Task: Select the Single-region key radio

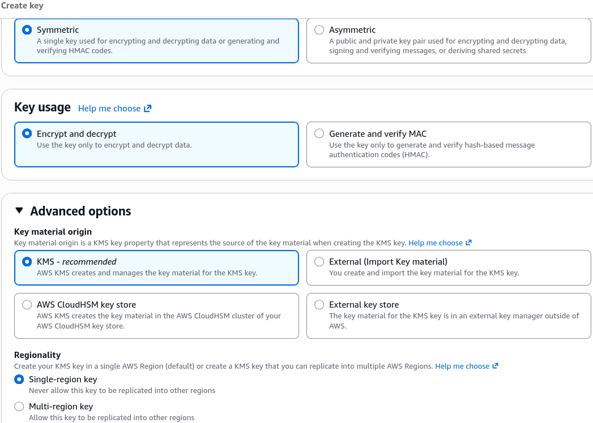Action: coord(19,379)
